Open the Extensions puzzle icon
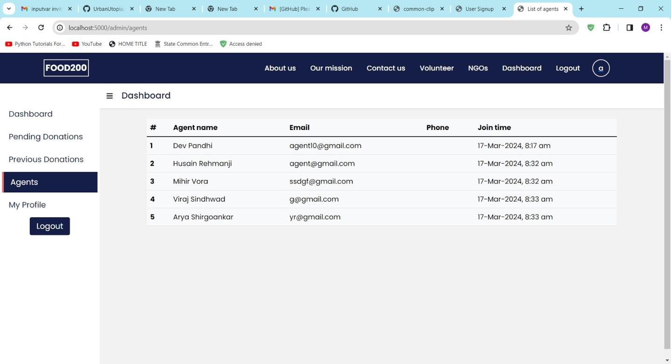671x364 pixels. coord(606,28)
